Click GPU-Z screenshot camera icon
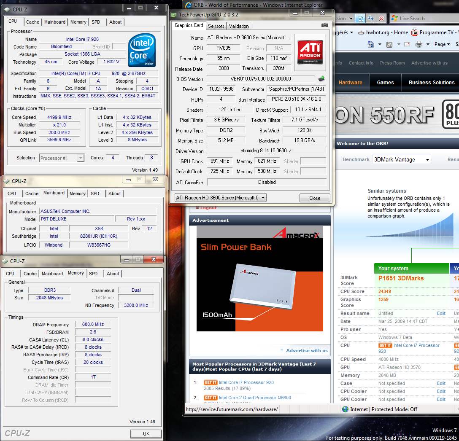459x441 pixels. tap(325, 25)
